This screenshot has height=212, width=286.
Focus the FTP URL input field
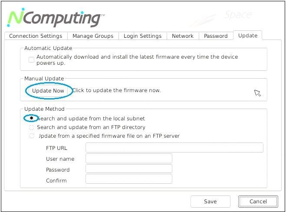174,148
